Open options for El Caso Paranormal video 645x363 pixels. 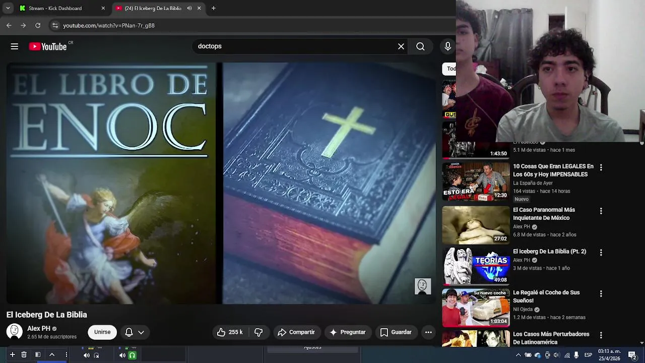(x=601, y=211)
